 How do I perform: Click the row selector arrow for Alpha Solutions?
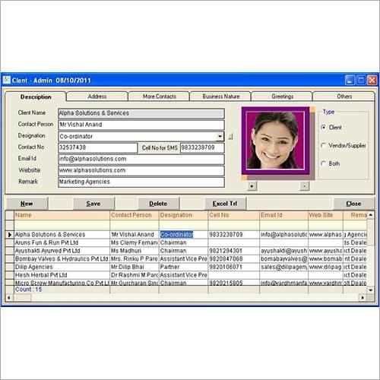(10, 235)
